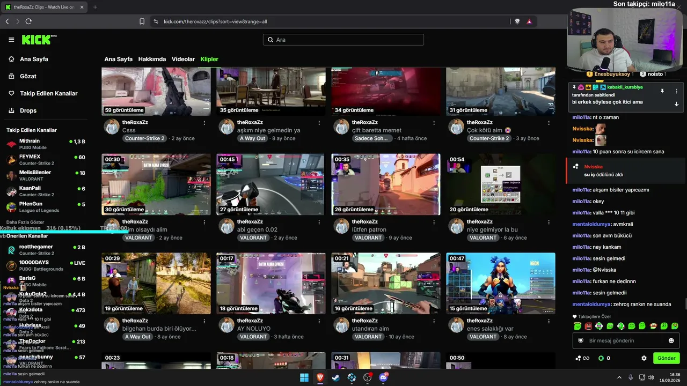Reload the current page

point(28,21)
